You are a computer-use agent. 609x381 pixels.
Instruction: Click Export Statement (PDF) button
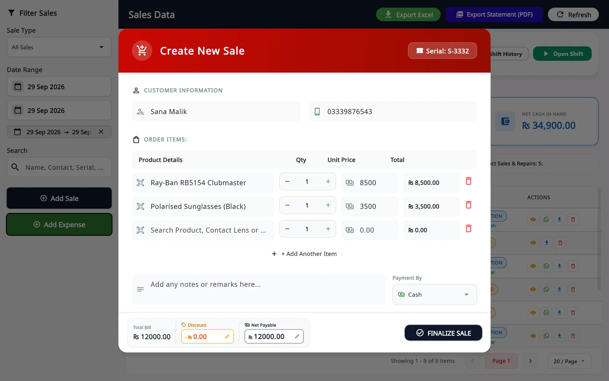[494, 14]
